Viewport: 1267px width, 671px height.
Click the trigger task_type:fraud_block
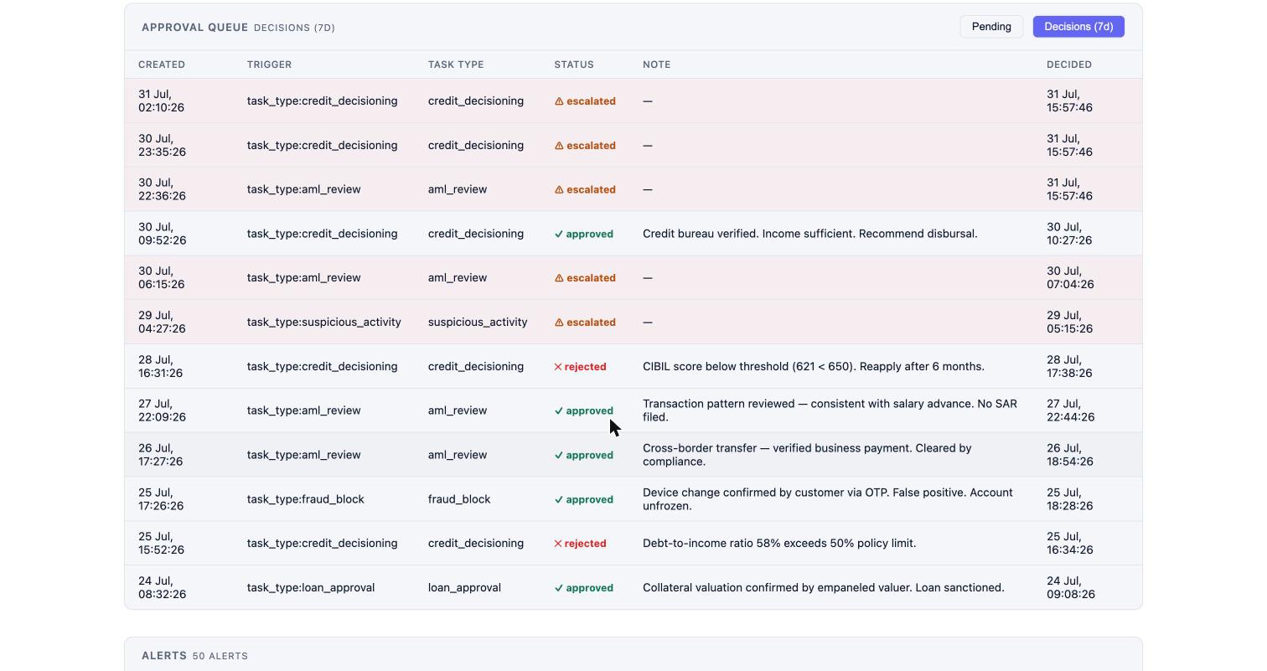[x=306, y=499]
